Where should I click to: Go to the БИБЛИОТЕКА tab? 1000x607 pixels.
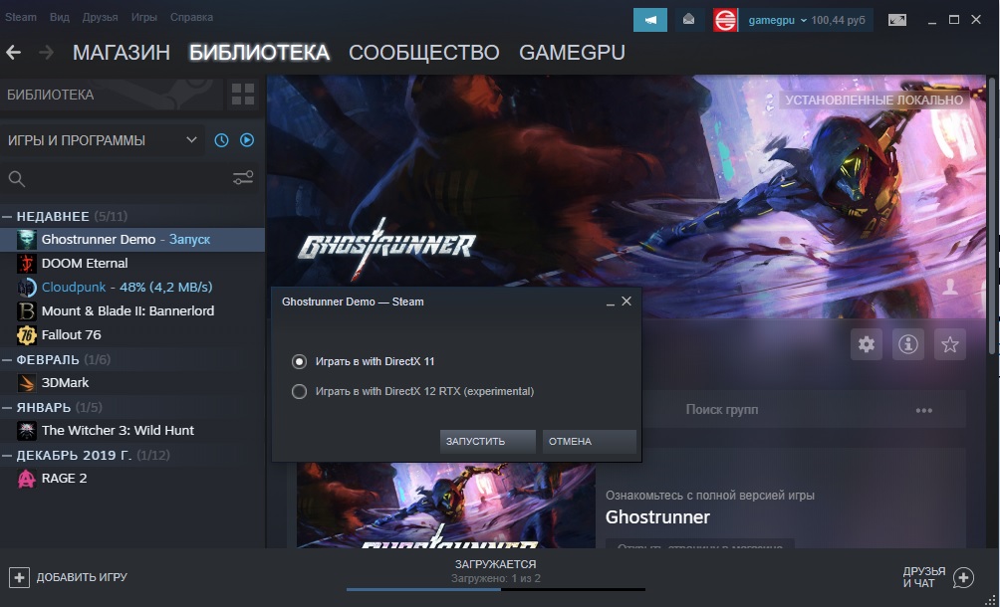[x=259, y=53]
